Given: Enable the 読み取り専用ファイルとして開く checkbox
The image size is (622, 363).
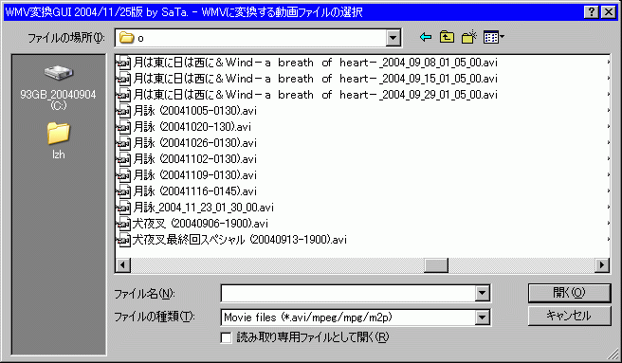Looking at the screenshot, I should 226,337.
